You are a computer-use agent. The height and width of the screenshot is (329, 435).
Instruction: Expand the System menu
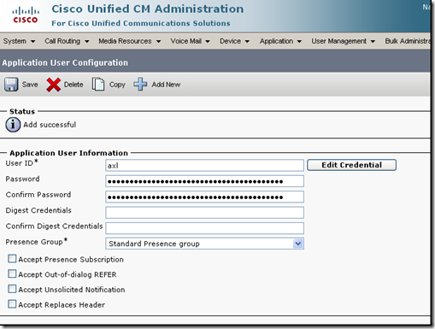[x=19, y=41]
